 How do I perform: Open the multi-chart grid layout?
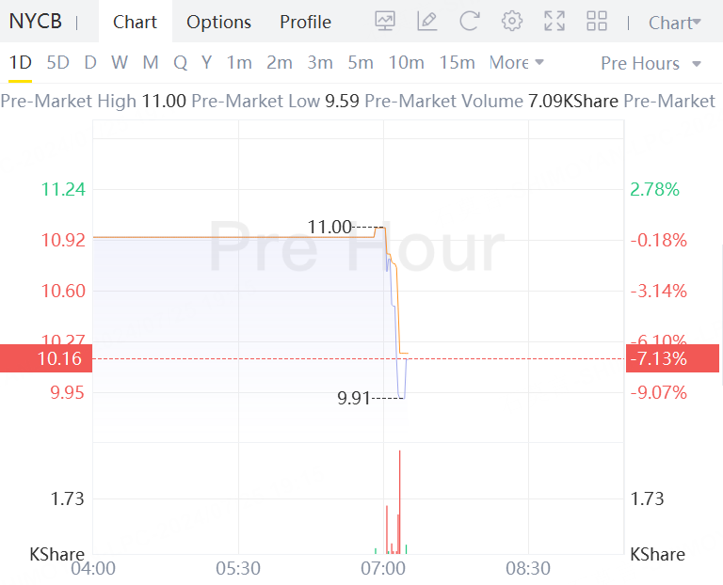pos(597,21)
